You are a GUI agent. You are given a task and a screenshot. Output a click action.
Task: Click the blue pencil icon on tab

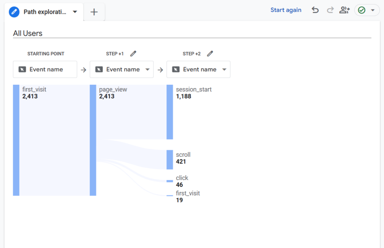pyautogui.click(x=14, y=12)
